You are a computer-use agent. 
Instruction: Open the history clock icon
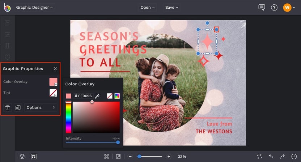[x=294, y=157]
